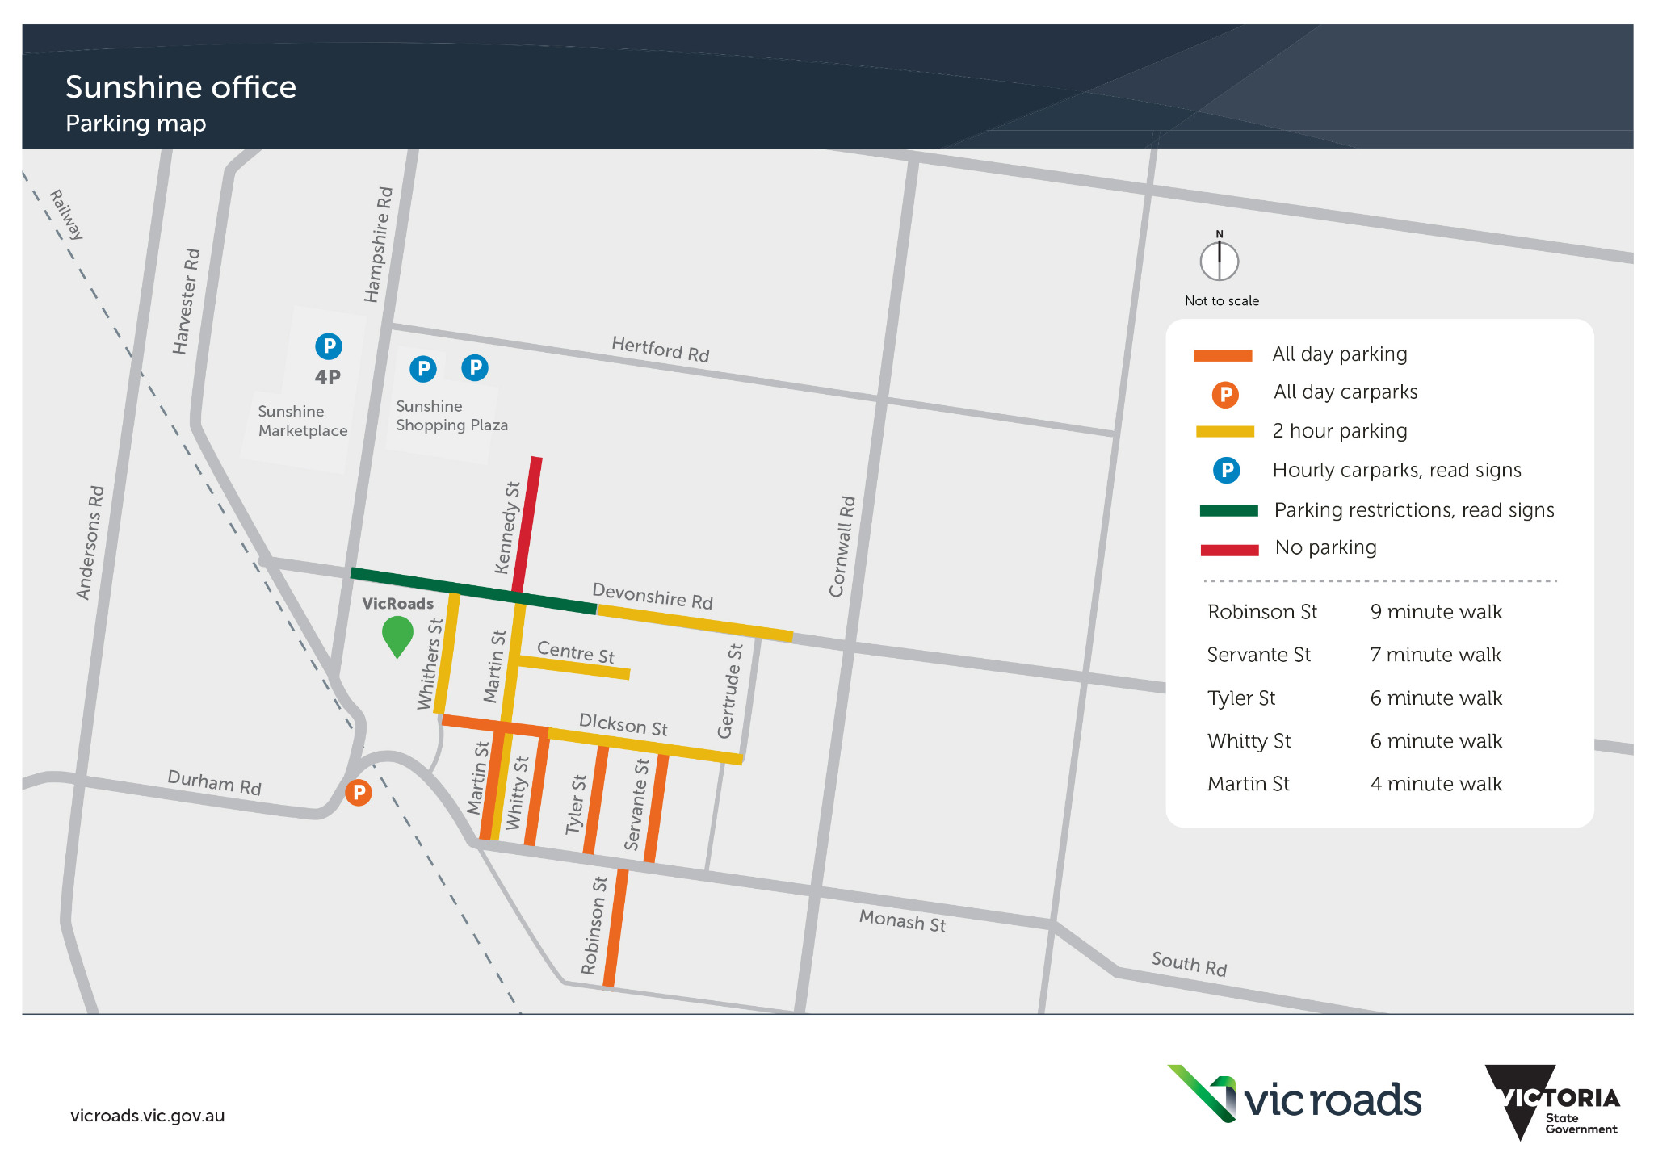
Task: Click the Robinson St map label
Action: [x=594, y=925]
